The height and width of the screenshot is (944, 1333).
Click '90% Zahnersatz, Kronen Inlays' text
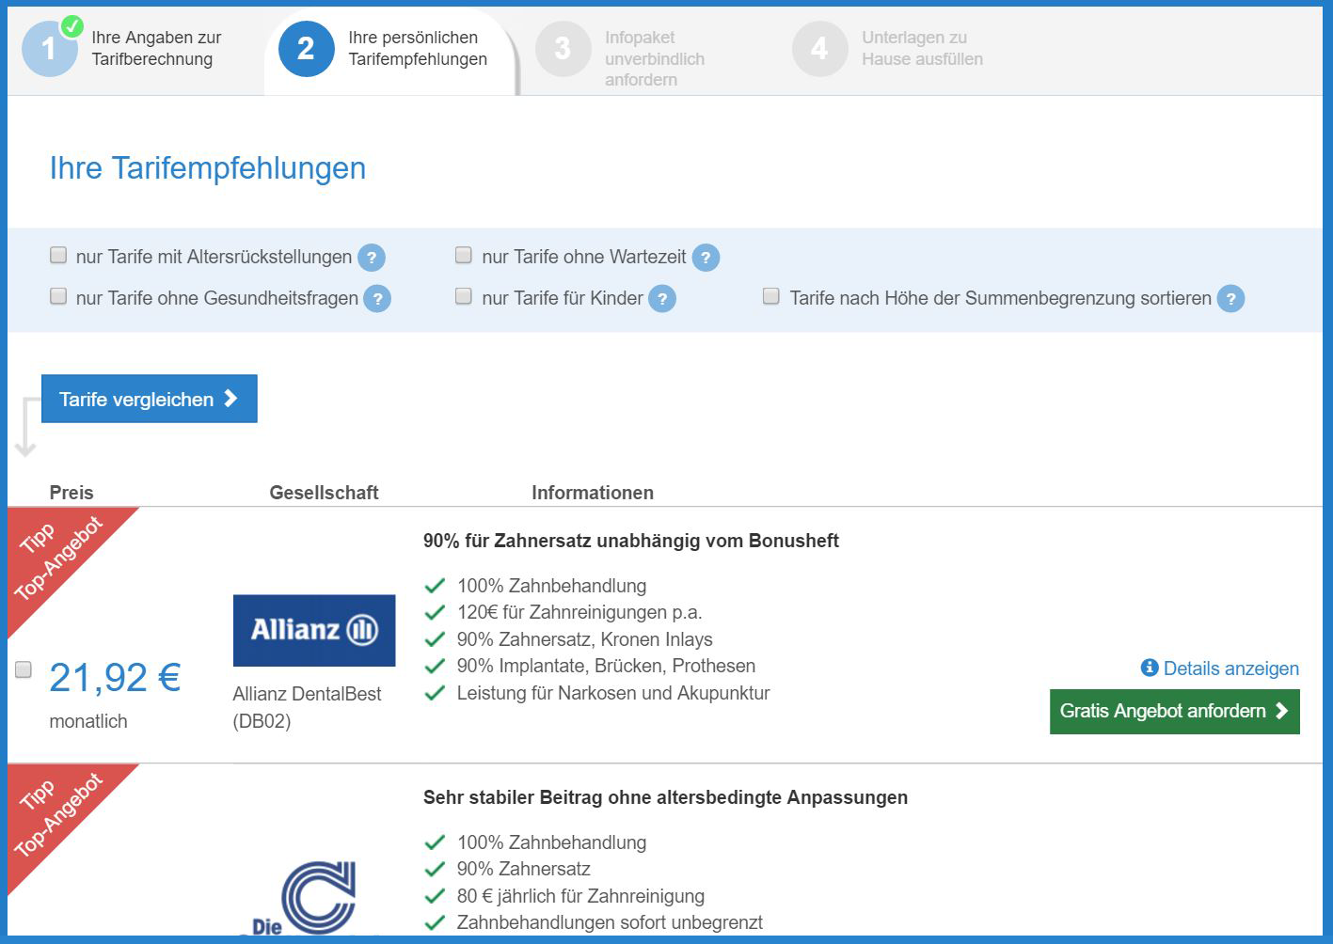tap(585, 639)
